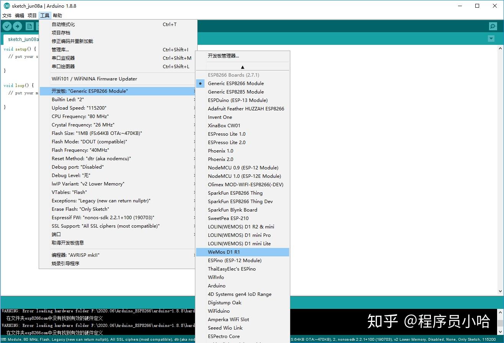
Task: Click the Verify (checkmark) compile icon
Action: [x=7, y=26]
